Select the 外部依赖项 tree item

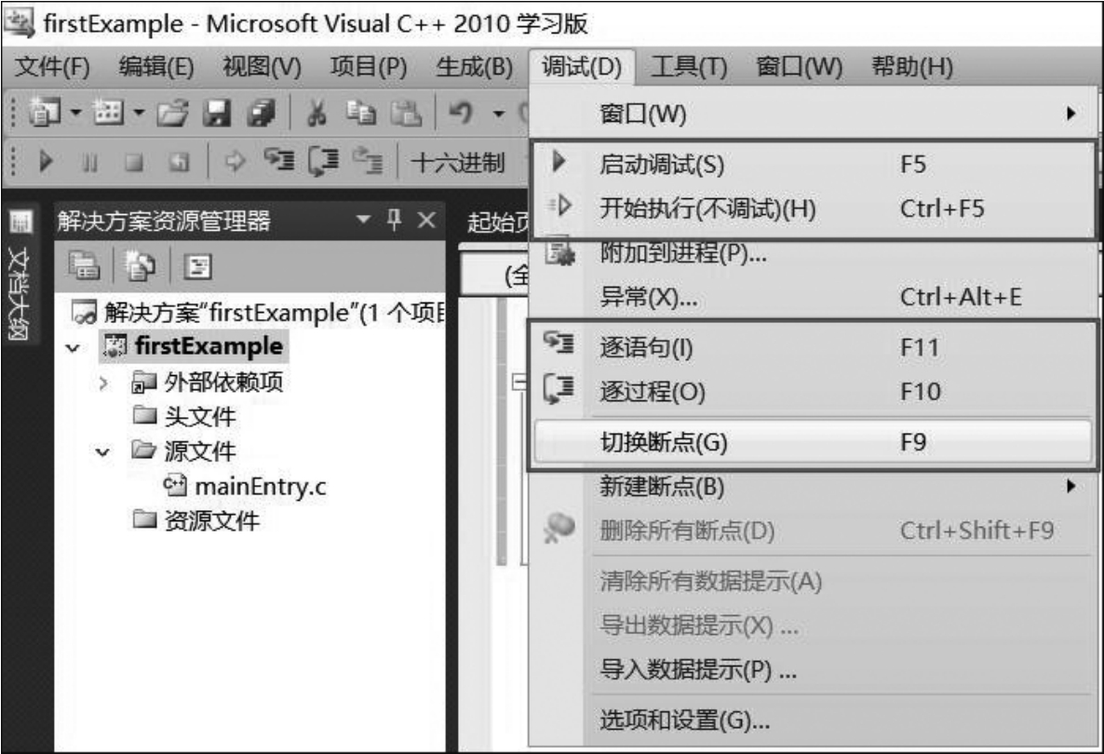pos(207,383)
